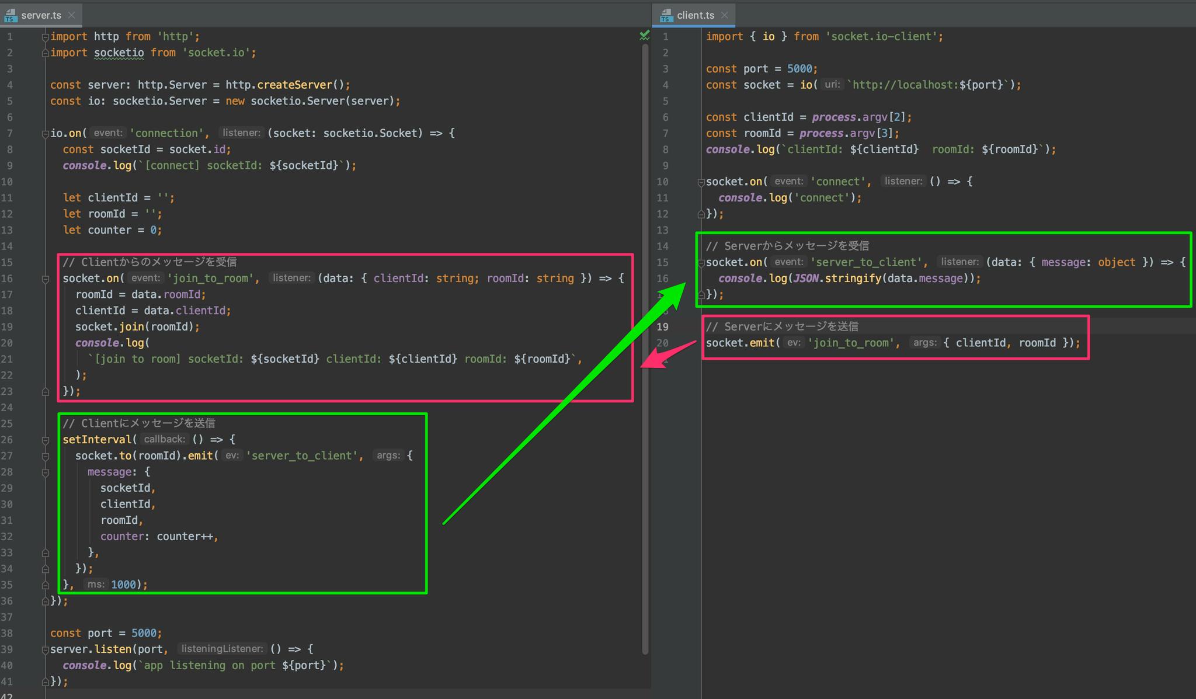Click the fold end marker at client.ts line 12
The width and height of the screenshot is (1196, 699).
pyautogui.click(x=701, y=214)
